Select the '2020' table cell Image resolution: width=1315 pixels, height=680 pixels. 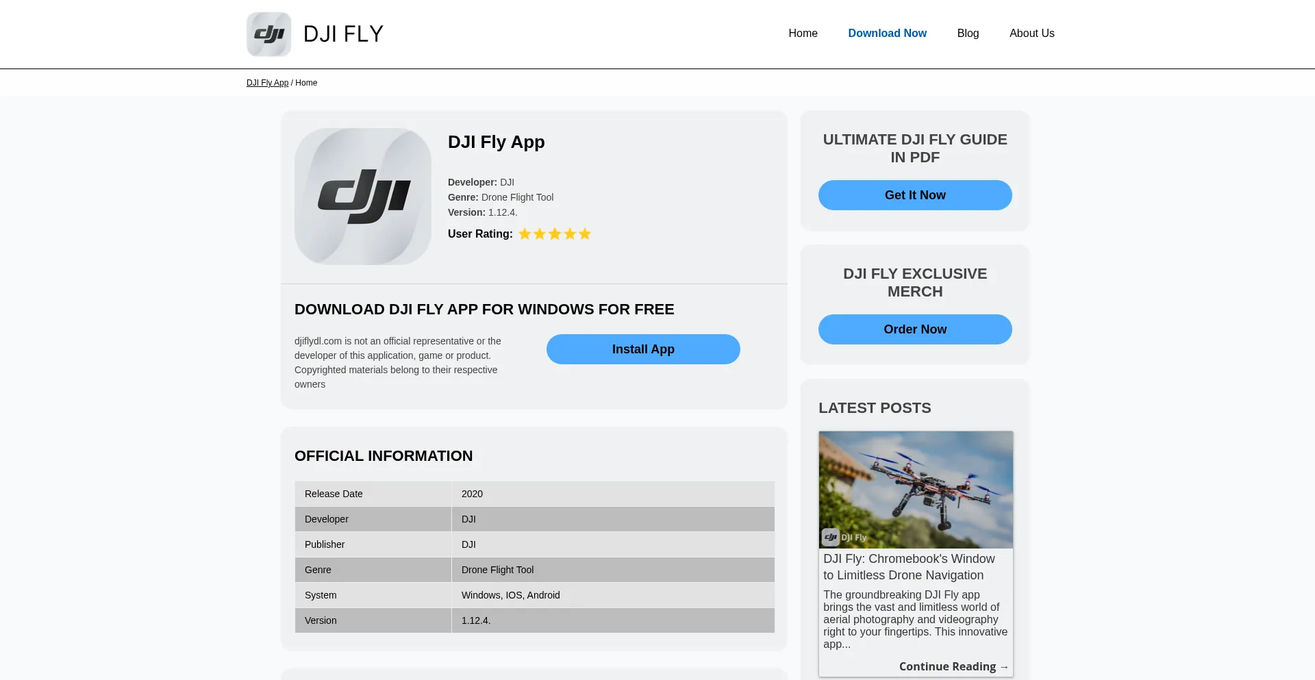613,494
